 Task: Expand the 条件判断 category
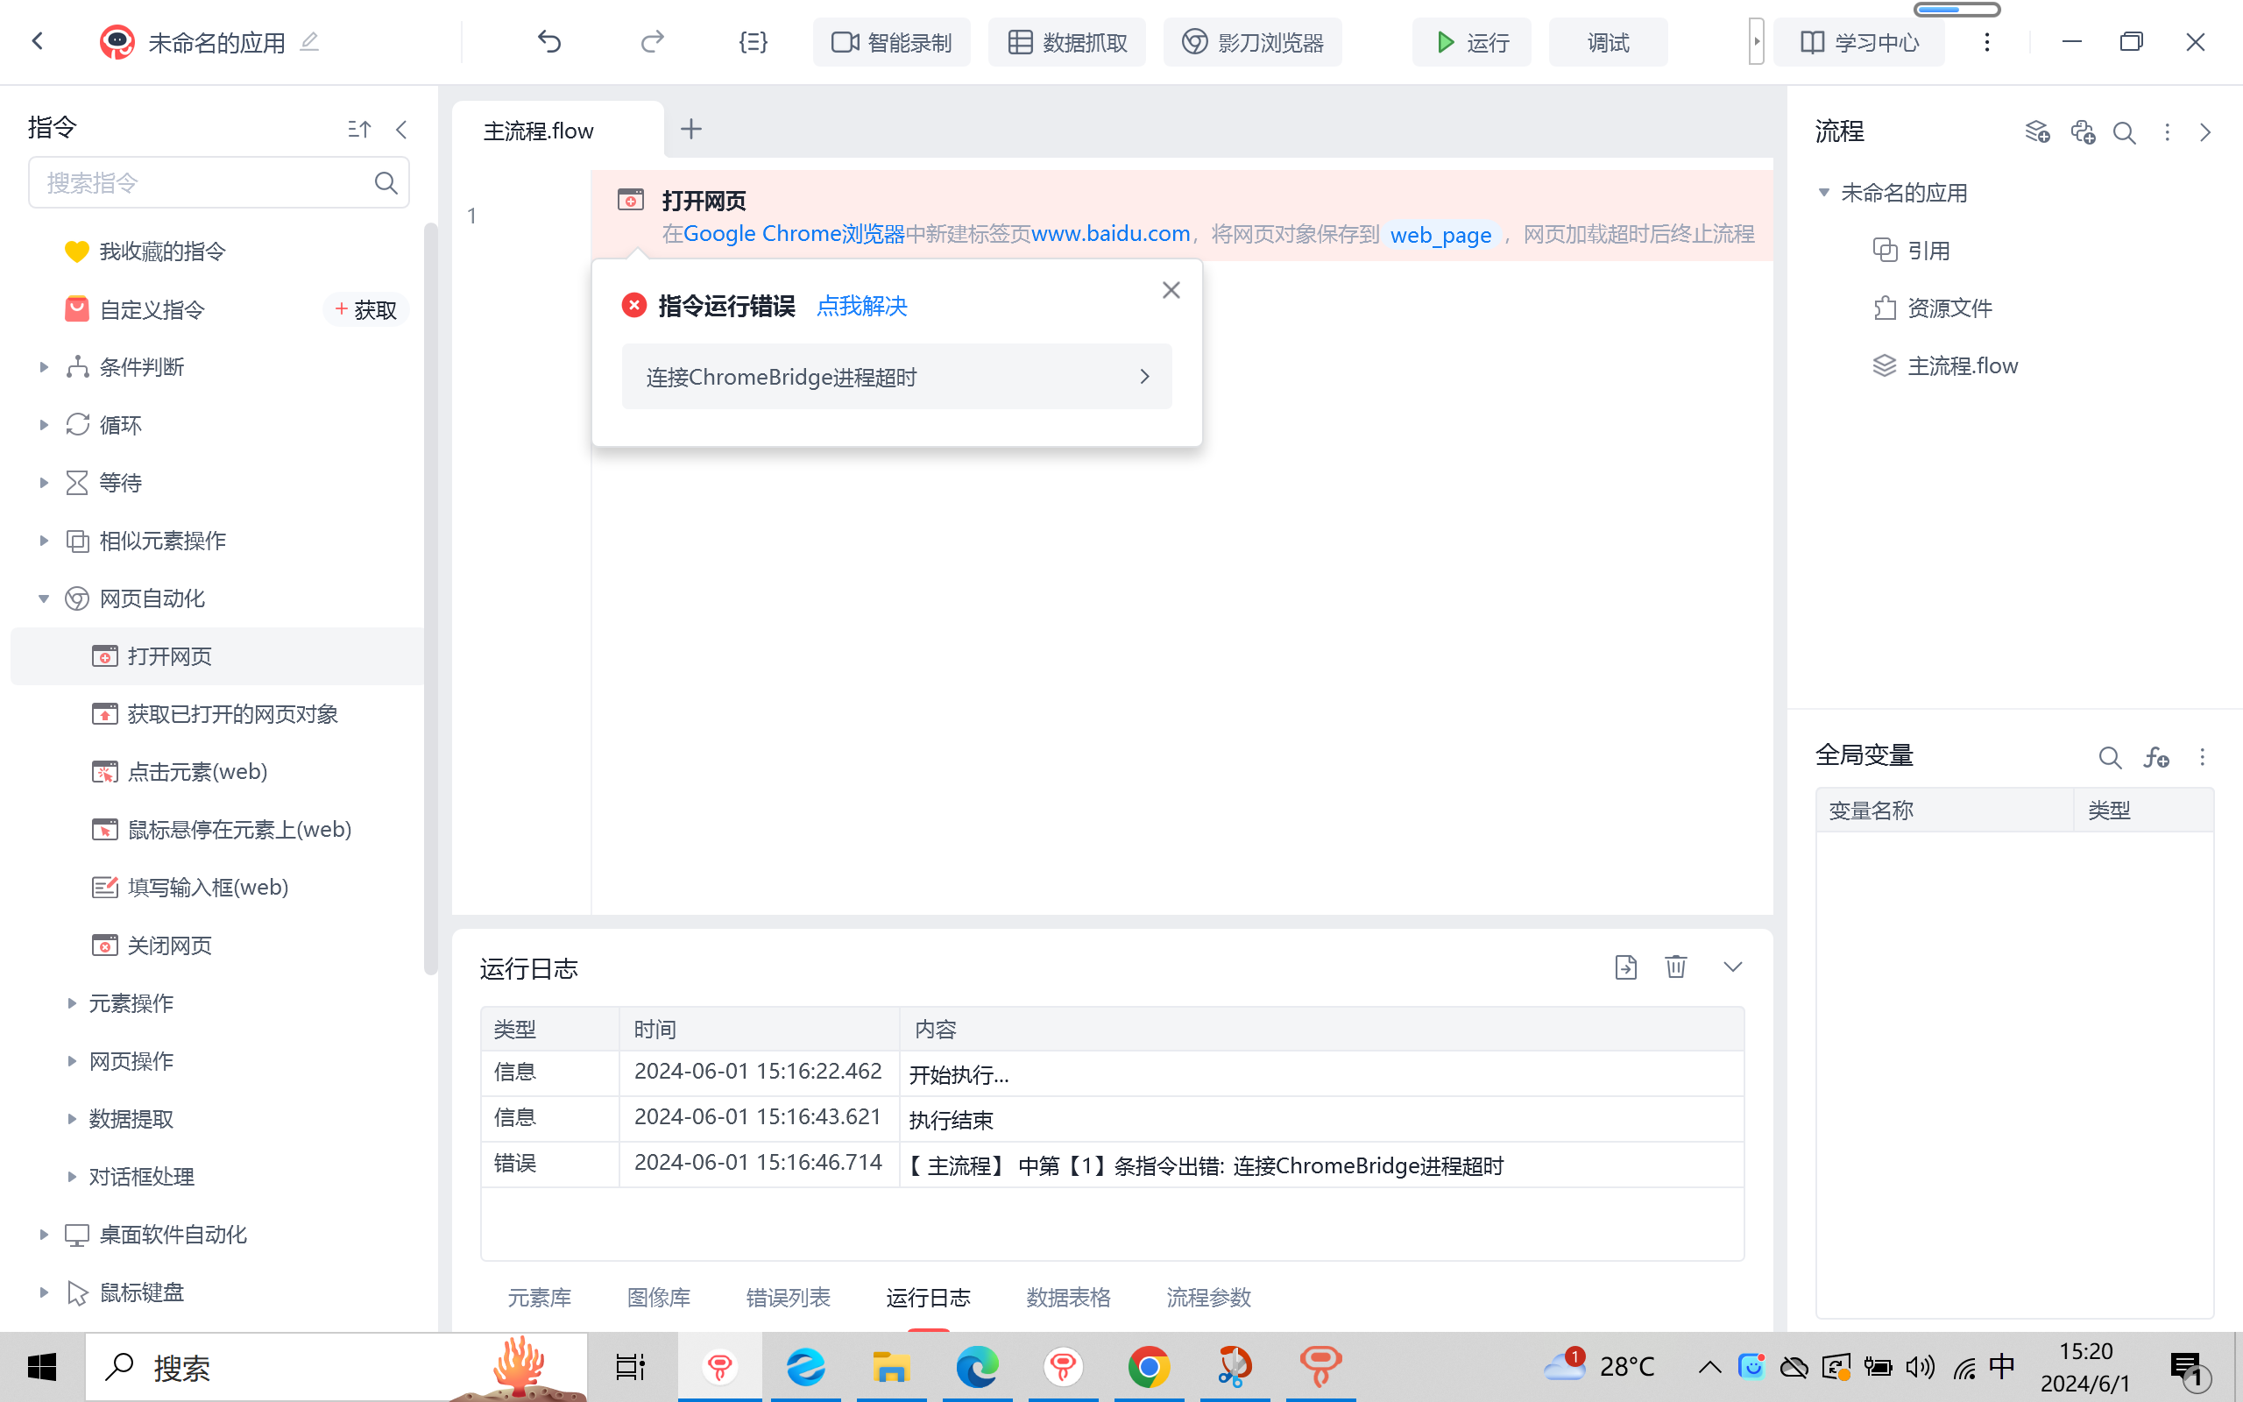(44, 367)
